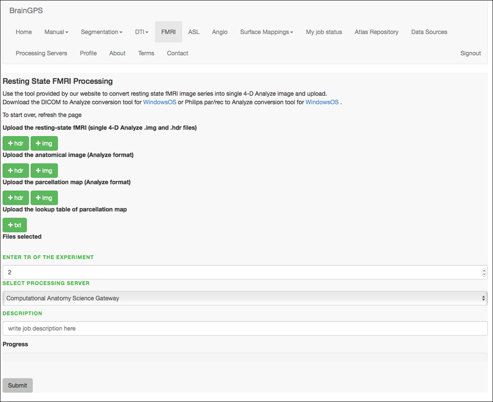This screenshot has width=493, height=402.
Task: Upload lookup table txt file
Action: (x=15, y=225)
